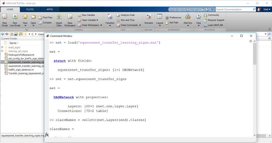Image resolution: width=272 pixels, height=143 pixels.
Task: Click the DAGNetwork hyperlink
Action: [x=64, y=97]
